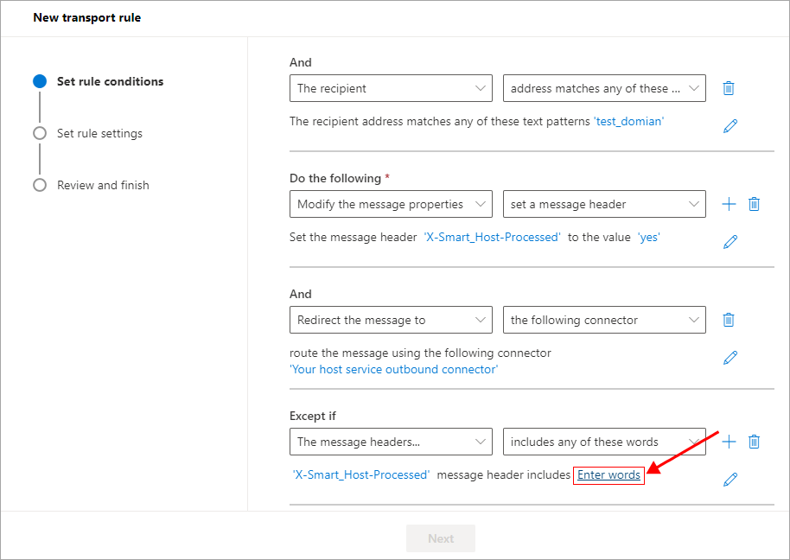Viewport: 790px width, 560px height.
Task: Add another action with plus icon
Action: [x=729, y=204]
